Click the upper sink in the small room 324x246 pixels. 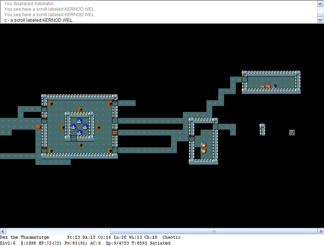(x=203, y=144)
